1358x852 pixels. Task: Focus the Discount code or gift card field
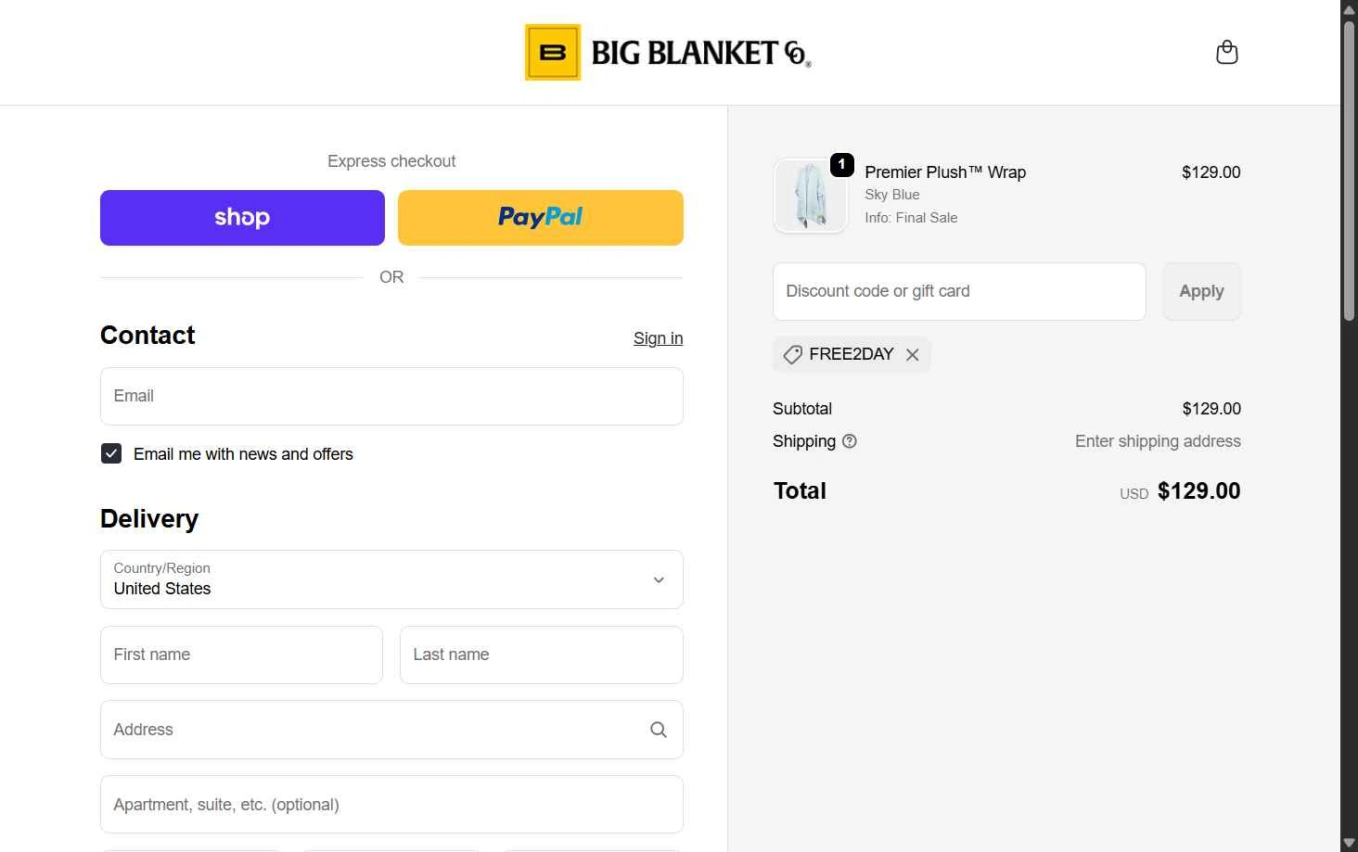(959, 291)
